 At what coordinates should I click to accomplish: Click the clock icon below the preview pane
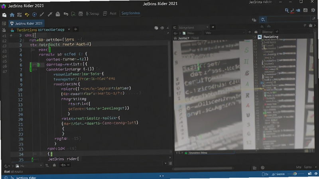263,167
